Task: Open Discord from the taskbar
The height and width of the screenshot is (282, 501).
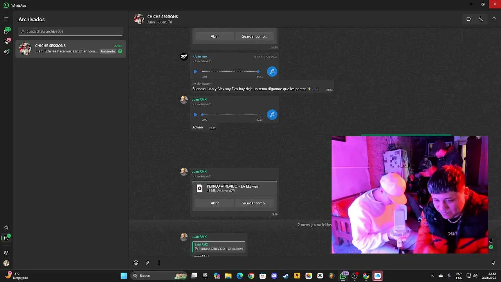Action: 274,276
